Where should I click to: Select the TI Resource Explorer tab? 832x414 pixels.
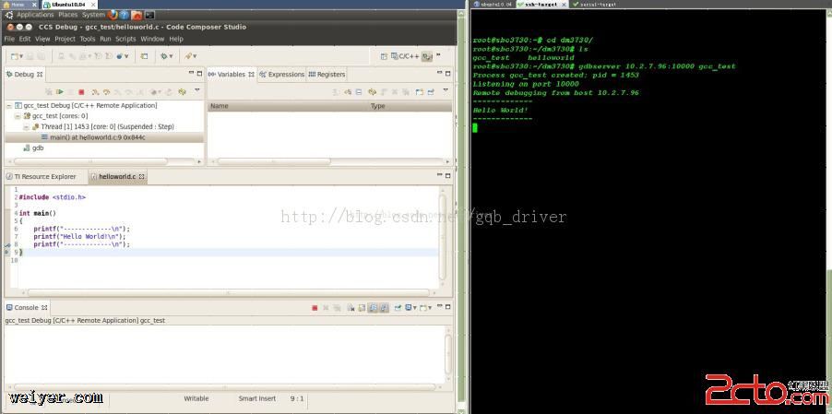44,176
